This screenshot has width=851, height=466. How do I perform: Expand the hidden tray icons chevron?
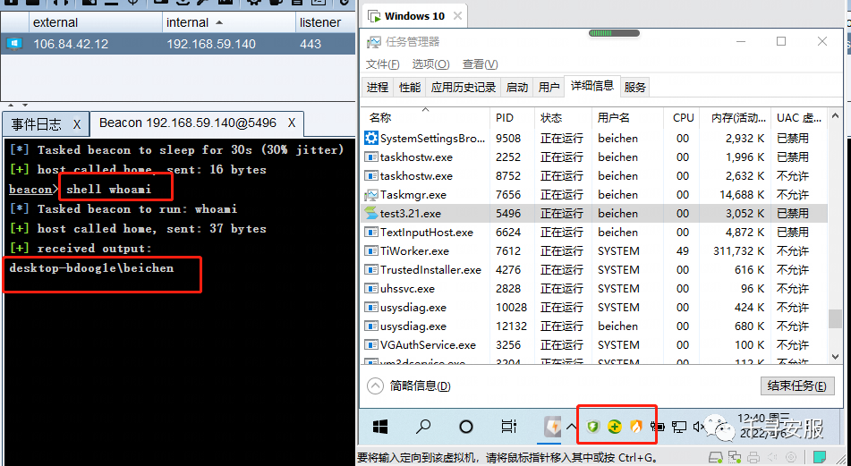[x=571, y=427]
